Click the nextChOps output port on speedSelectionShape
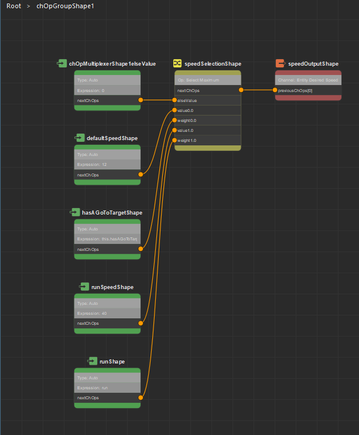Image resolution: width=359 pixels, height=435 pixels. pyautogui.click(x=241, y=90)
